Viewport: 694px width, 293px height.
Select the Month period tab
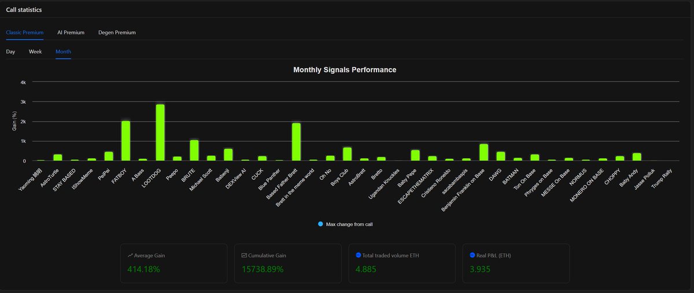[64, 52]
